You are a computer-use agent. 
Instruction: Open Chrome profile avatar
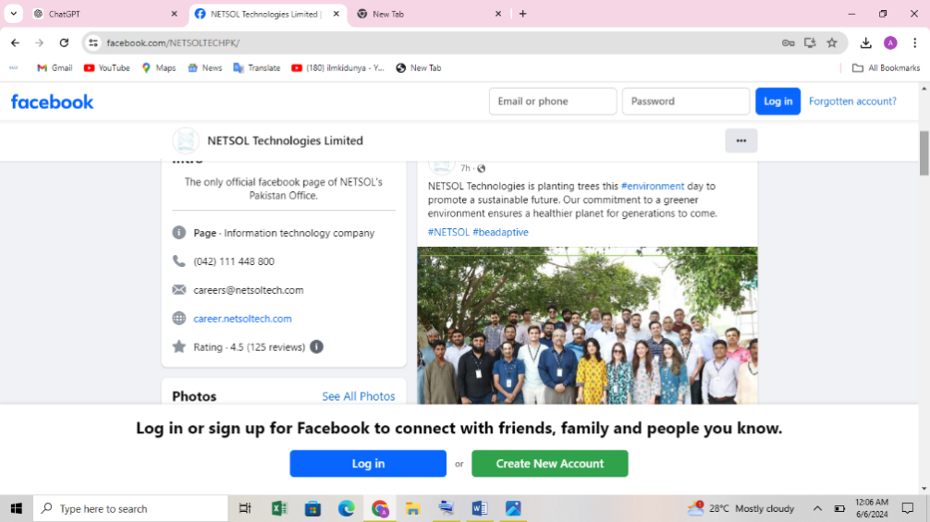pos(890,42)
